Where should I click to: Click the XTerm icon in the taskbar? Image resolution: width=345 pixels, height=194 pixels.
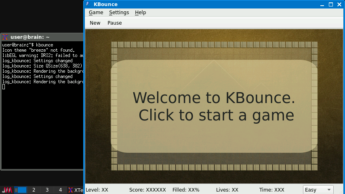coord(71,190)
